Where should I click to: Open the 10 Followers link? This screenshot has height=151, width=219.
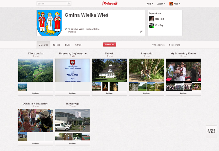[158, 45]
